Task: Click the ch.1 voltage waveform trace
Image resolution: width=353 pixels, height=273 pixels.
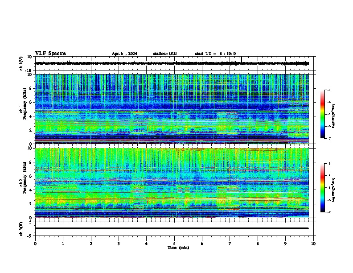Action: point(172,63)
